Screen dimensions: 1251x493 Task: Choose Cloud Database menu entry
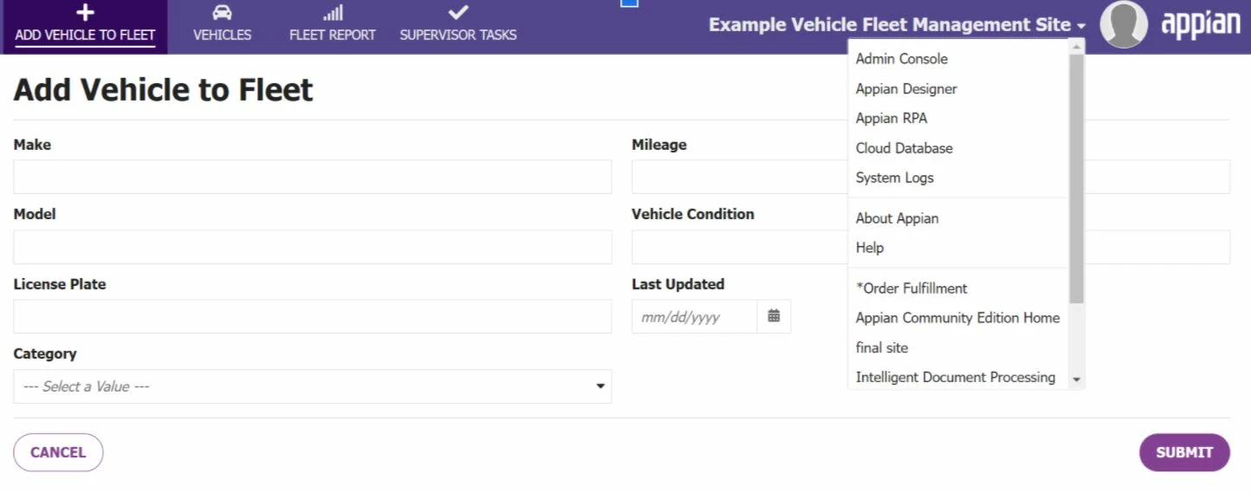(904, 148)
